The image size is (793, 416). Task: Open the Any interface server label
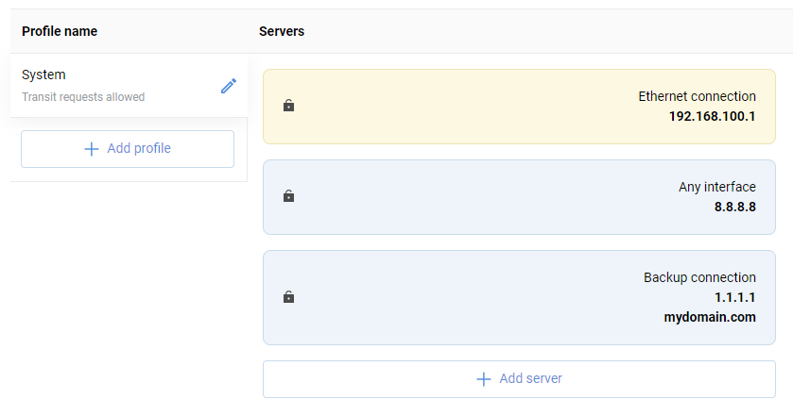coord(716,187)
